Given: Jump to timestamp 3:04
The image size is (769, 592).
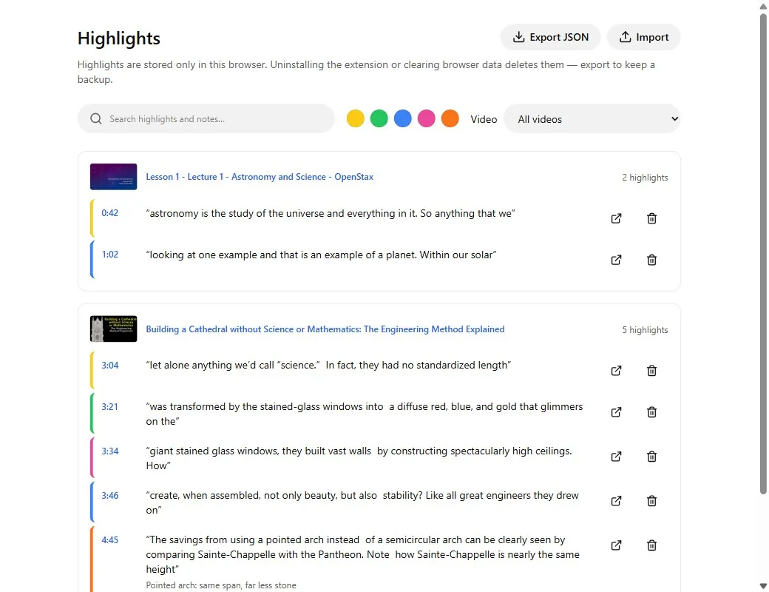Looking at the screenshot, I should coord(110,366).
